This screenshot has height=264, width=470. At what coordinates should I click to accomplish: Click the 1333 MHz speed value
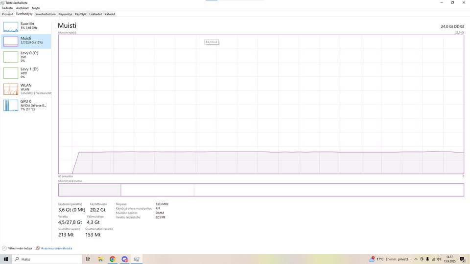coord(162,204)
